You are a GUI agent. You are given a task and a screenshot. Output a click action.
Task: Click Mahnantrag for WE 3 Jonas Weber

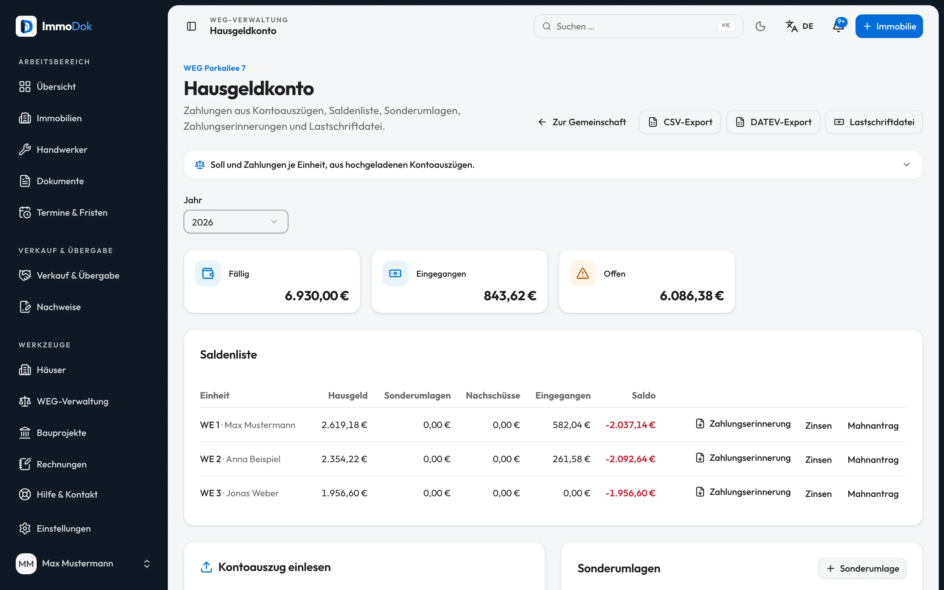[873, 494]
